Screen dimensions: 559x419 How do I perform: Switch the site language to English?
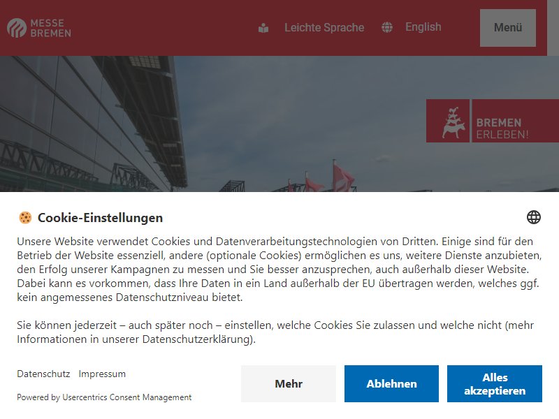[423, 27]
